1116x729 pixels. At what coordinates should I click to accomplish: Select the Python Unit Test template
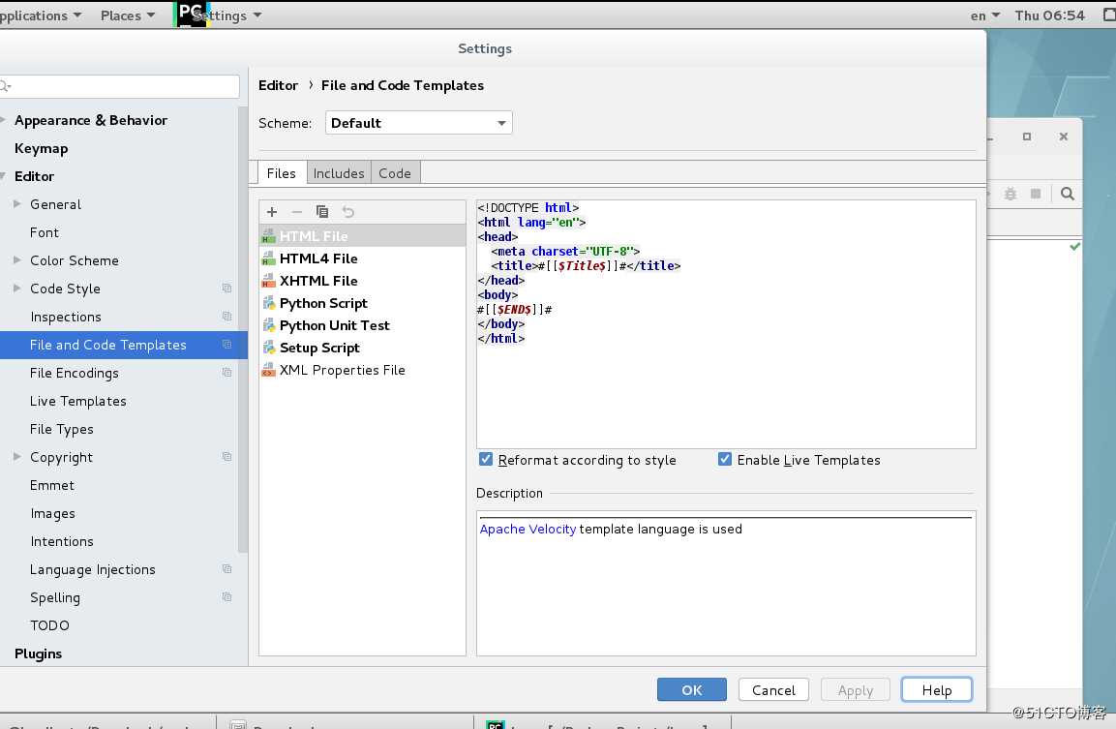point(362,325)
